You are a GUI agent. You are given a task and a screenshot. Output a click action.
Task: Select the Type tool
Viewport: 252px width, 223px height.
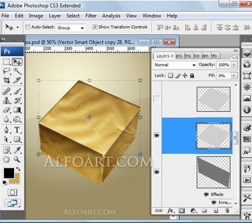coord(17,129)
